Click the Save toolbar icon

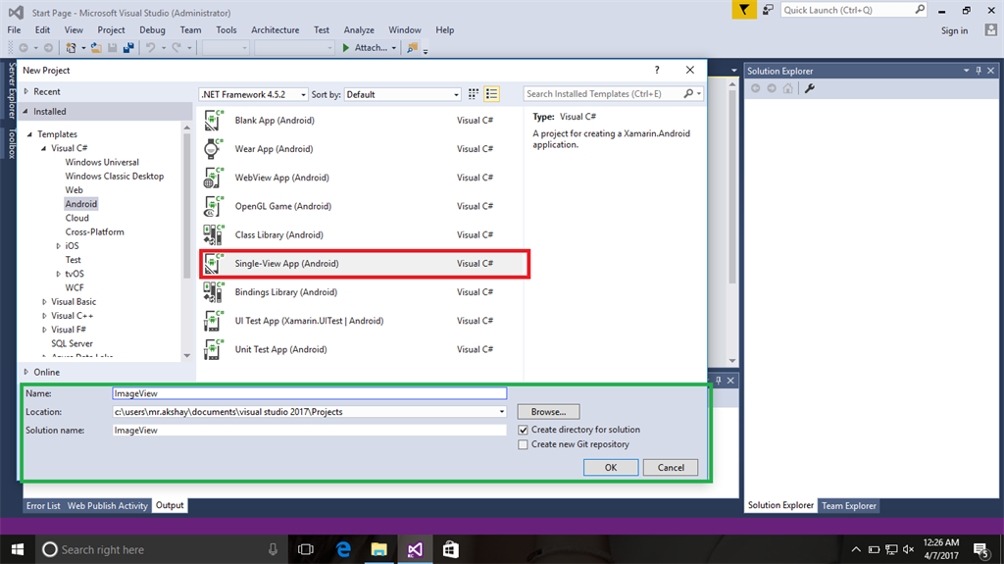point(112,48)
